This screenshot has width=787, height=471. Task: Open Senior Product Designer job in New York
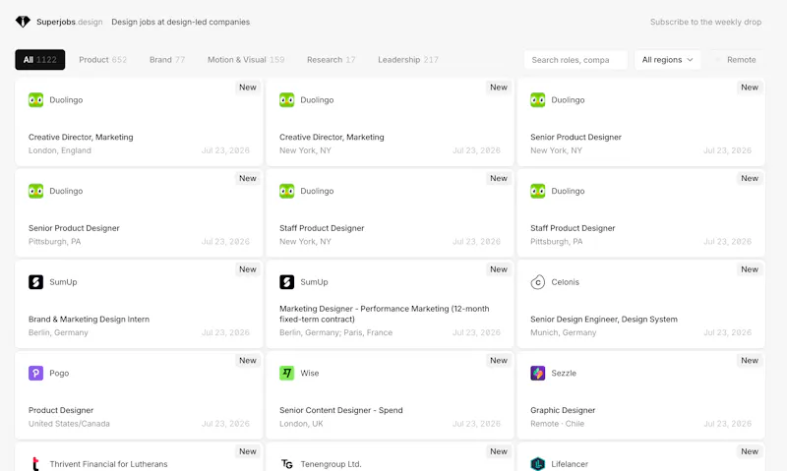coord(641,122)
